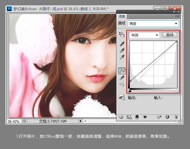The image size is (190, 149).
Task: Pick the white point eyedropper
Action: pos(122,57)
